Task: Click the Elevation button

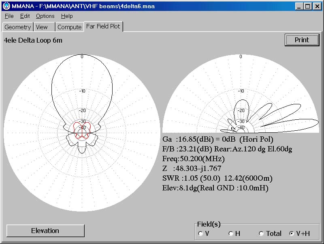Action: (x=45, y=231)
